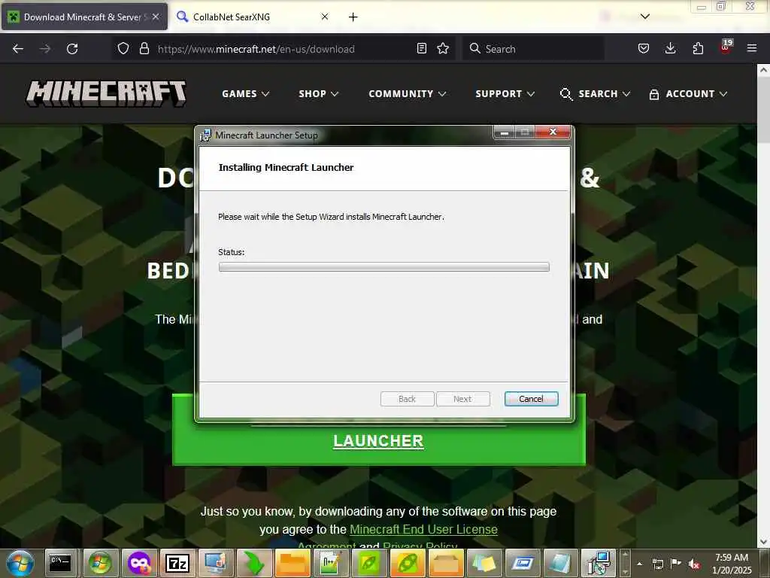The width and height of the screenshot is (770, 578).
Task: Click the installer title bar icon
Action: tap(205, 135)
